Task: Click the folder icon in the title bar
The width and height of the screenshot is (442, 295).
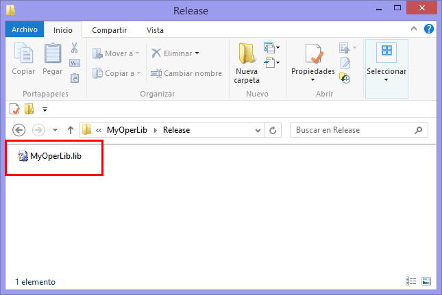Action: [11, 10]
